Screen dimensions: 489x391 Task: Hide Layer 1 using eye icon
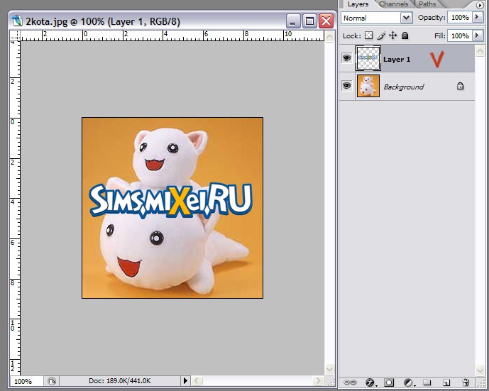(347, 59)
